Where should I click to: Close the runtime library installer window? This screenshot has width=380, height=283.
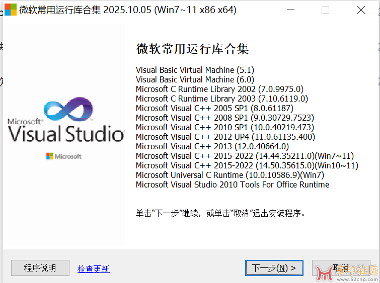point(361,10)
